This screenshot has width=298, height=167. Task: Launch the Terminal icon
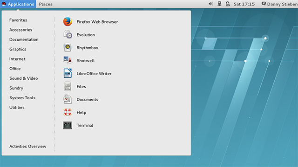point(68,125)
